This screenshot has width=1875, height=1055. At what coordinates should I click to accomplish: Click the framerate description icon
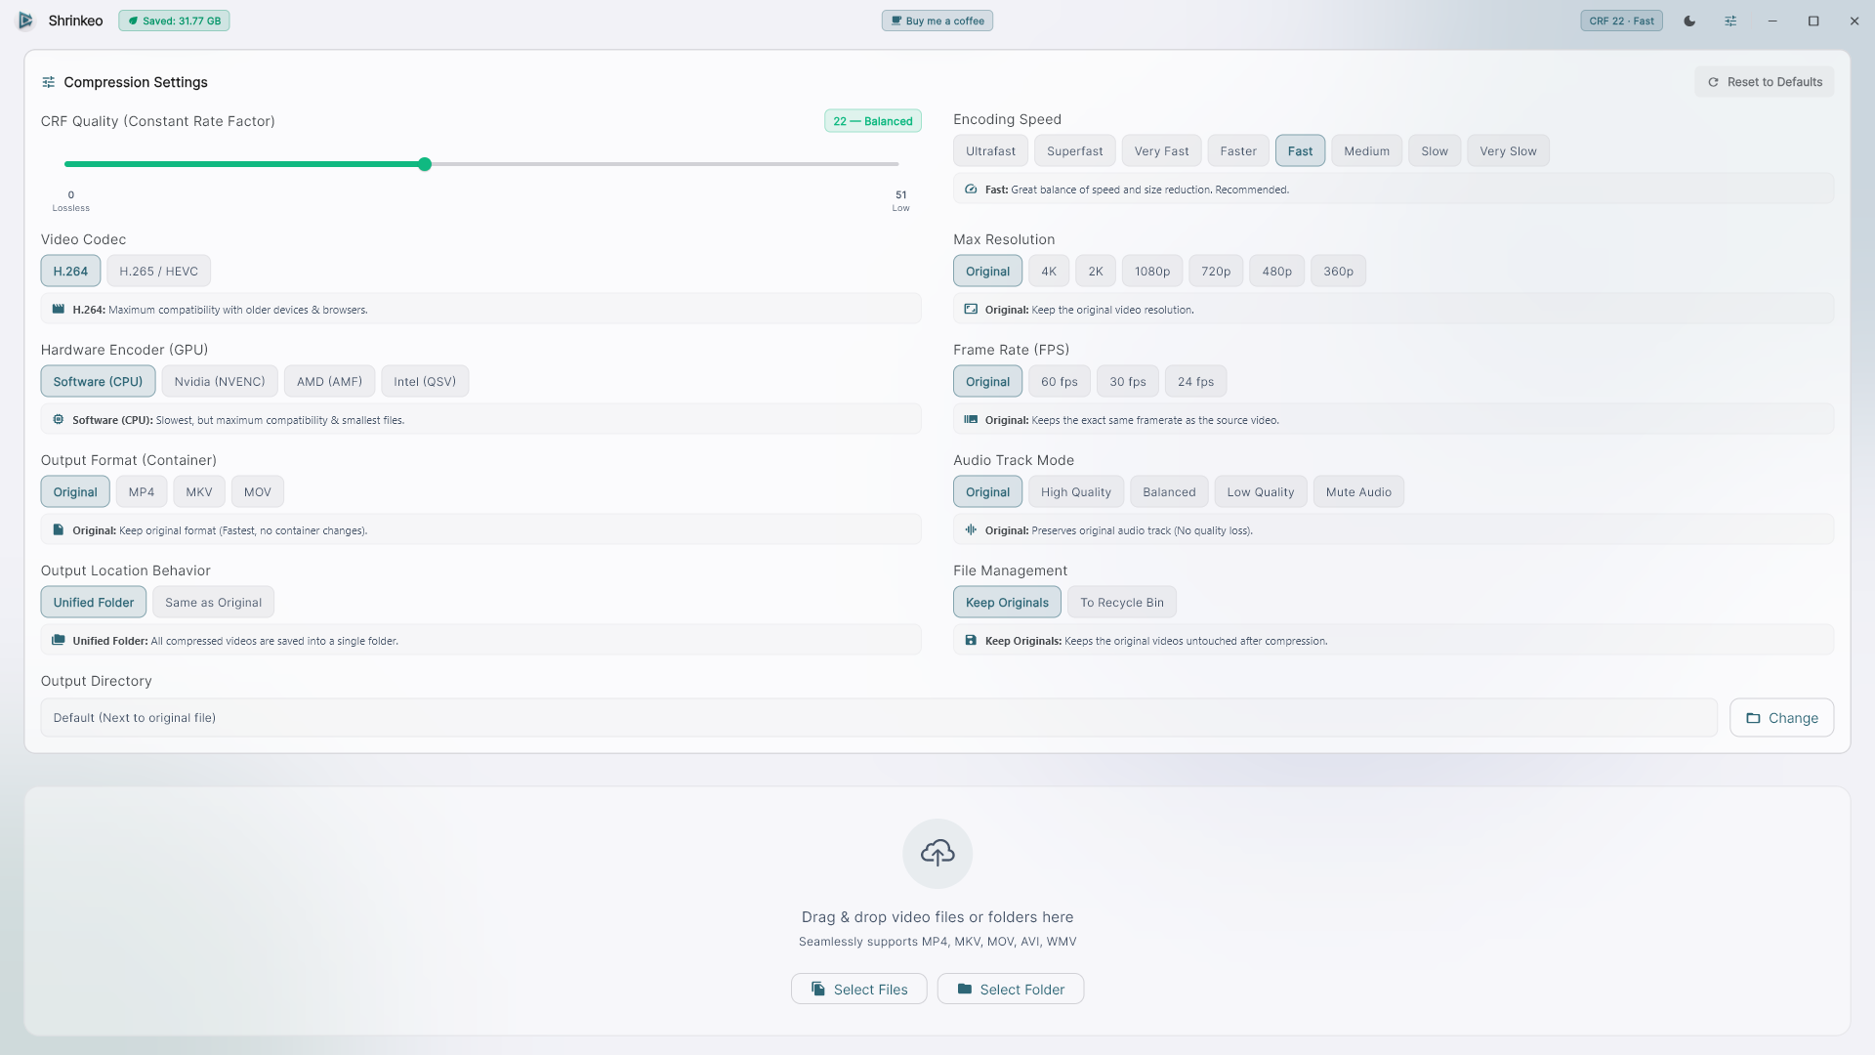[x=971, y=420]
